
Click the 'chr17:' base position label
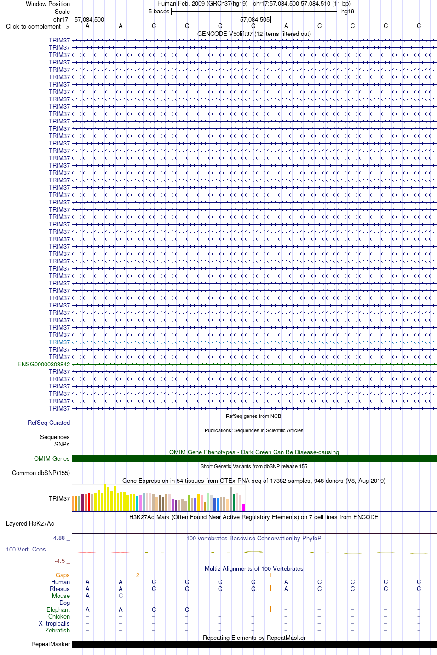point(62,19)
